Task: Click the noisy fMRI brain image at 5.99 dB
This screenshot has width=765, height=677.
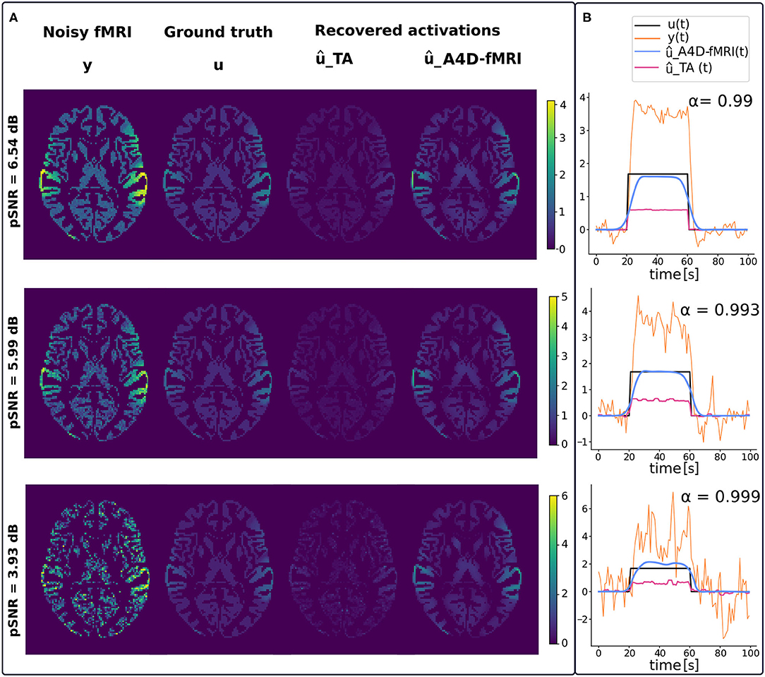Action: 94,373
